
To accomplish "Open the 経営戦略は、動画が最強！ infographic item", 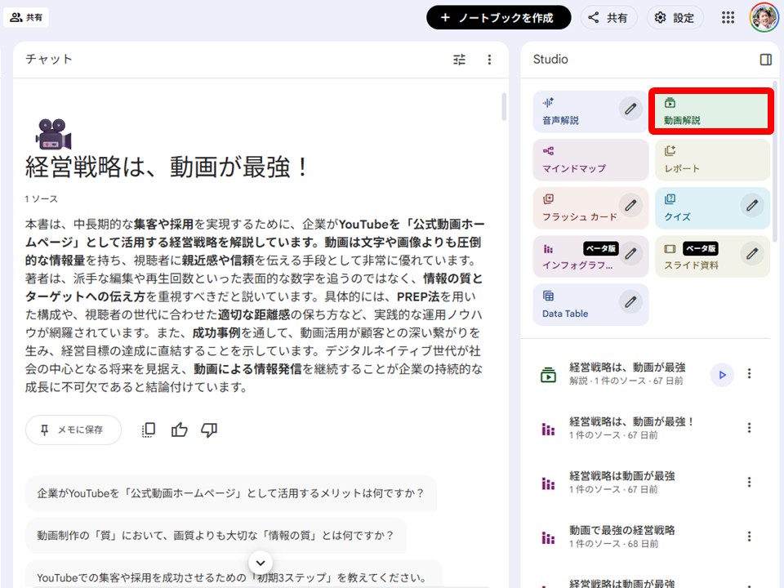I will (x=631, y=428).
